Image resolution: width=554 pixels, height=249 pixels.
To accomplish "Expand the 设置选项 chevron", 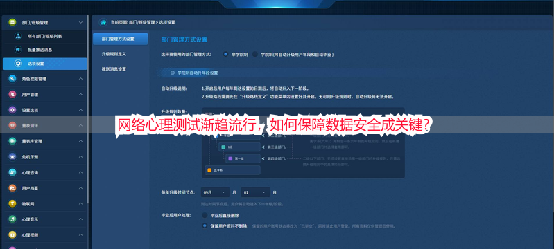I will tap(80, 110).
